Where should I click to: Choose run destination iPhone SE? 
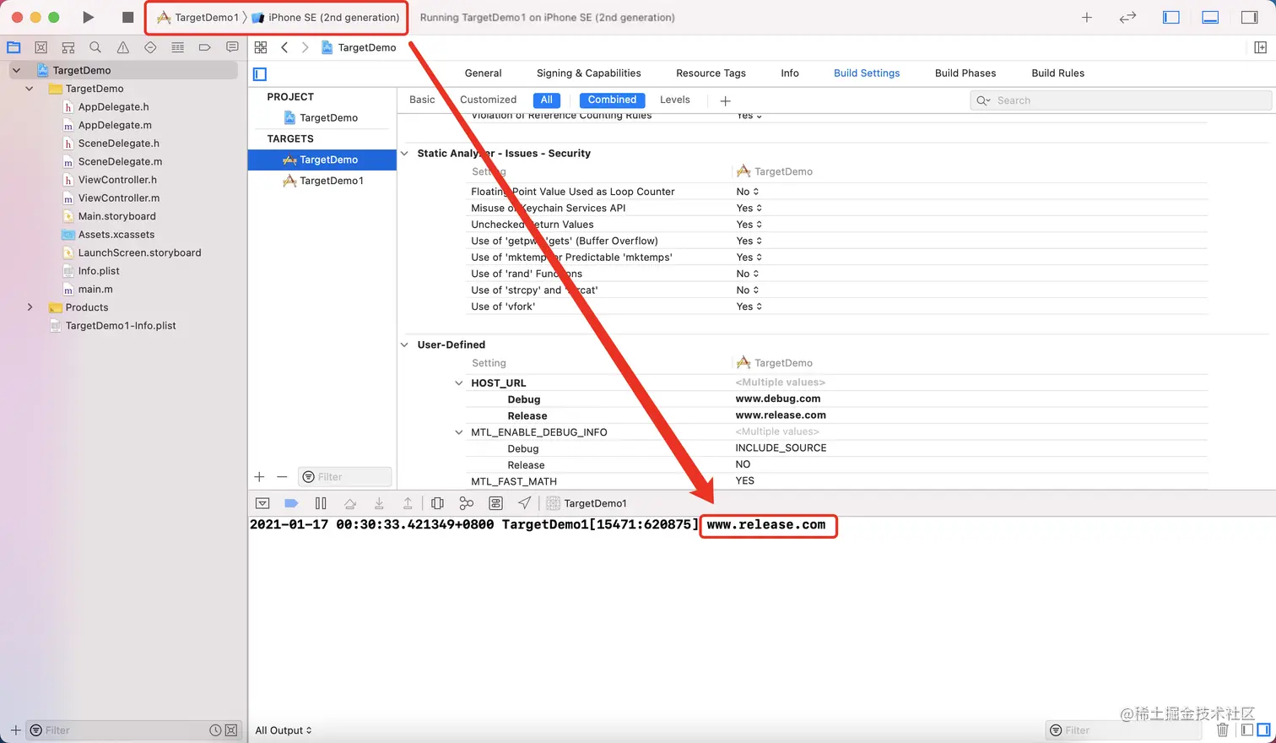click(x=326, y=18)
